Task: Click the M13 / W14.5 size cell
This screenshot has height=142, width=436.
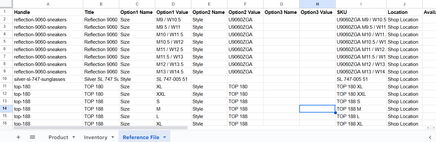Action: click(173, 72)
